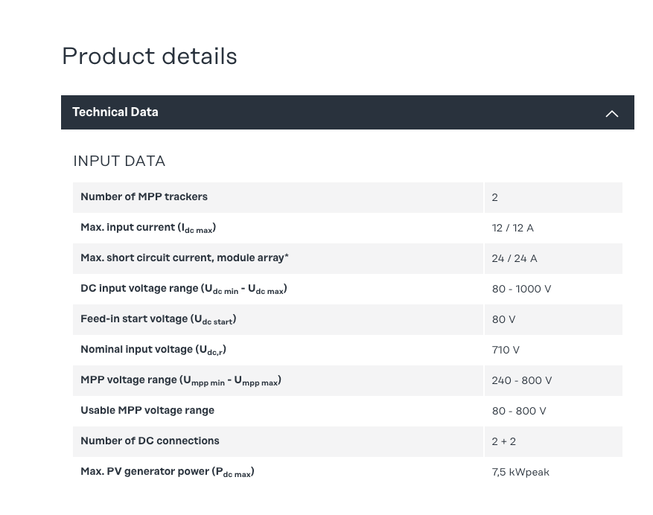This screenshot has width=653, height=515.
Task: Select the Usable MPP voltage range label
Action: pyautogui.click(x=147, y=411)
